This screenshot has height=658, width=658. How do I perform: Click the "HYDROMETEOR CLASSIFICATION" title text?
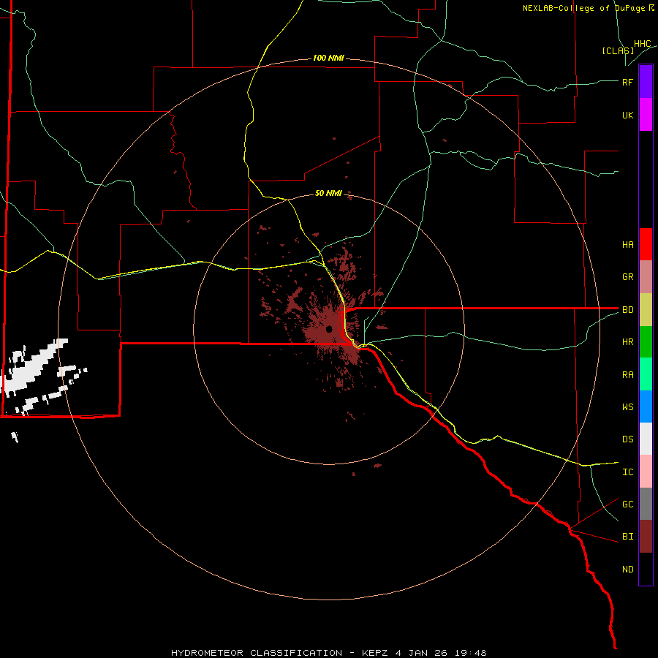click(x=257, y=653)
